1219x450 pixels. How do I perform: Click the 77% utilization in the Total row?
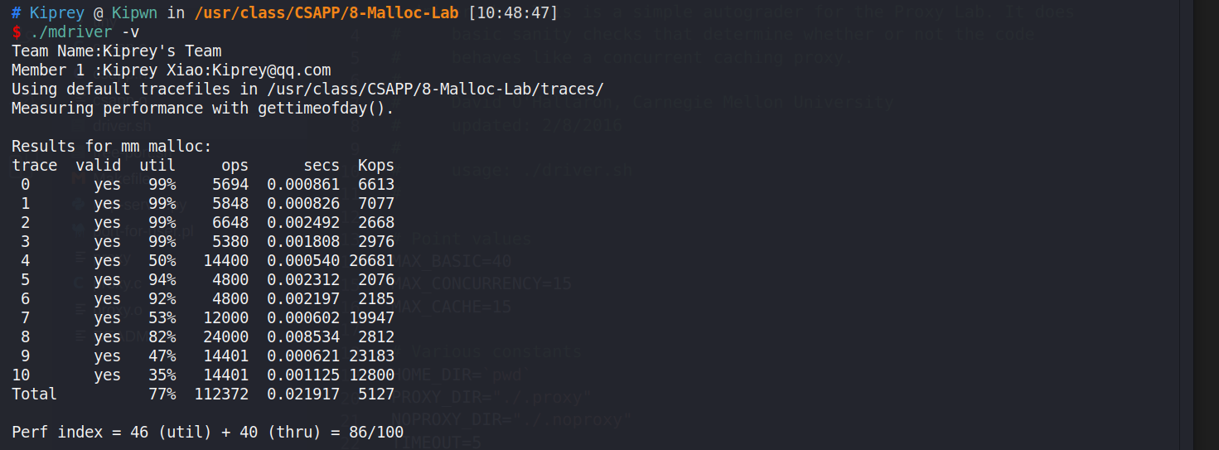tap(162, 394)
